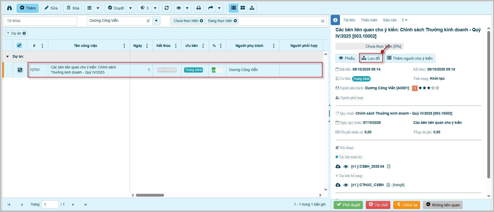Remove the 'Chưa thực hiện' filter tag

pyautogui.click(x=201, y=21)
